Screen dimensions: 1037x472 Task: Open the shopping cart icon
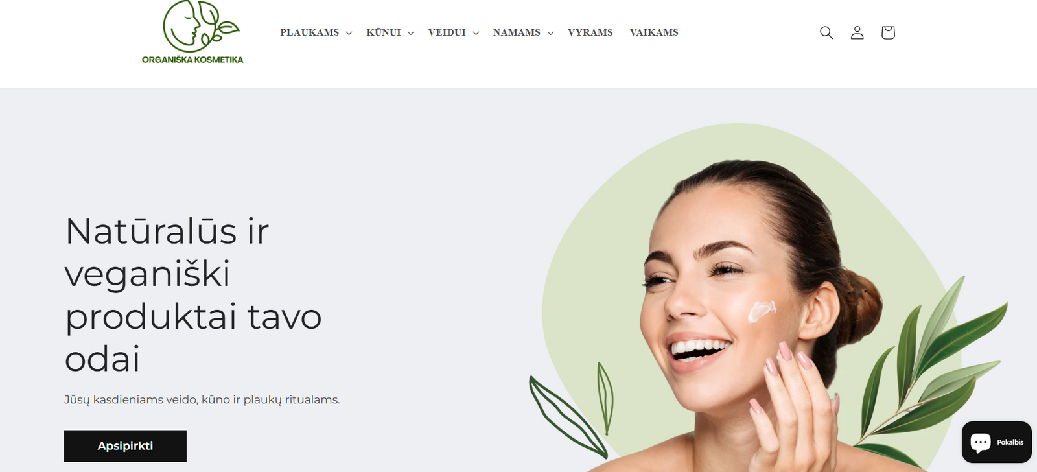point(888,32)
